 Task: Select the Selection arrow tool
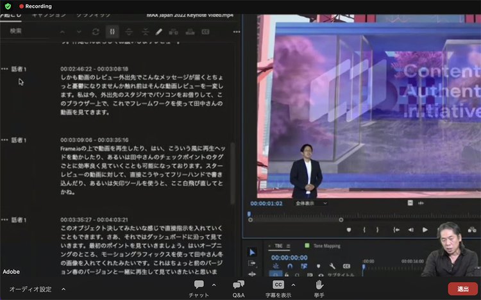pos(251,252)
